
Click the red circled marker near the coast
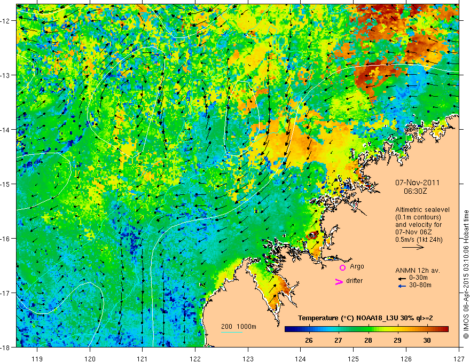[312, 235]
